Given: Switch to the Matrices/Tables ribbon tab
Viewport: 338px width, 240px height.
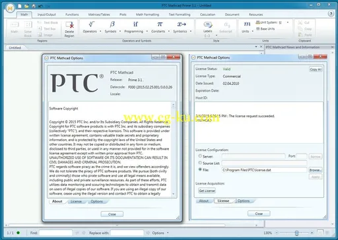Looking at the screenshot, I should (x=99, y=15).
